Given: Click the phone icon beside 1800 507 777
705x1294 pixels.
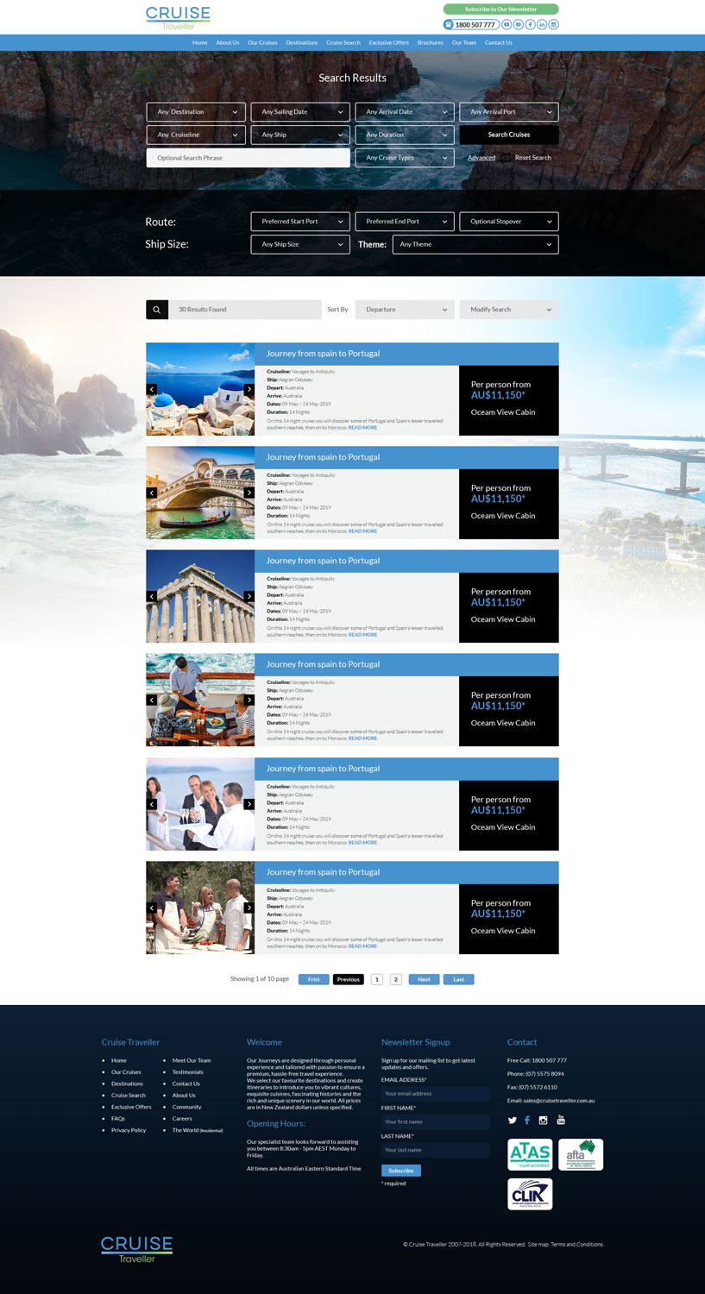Looking at the screenshot, I should click(x=449, y=24).
